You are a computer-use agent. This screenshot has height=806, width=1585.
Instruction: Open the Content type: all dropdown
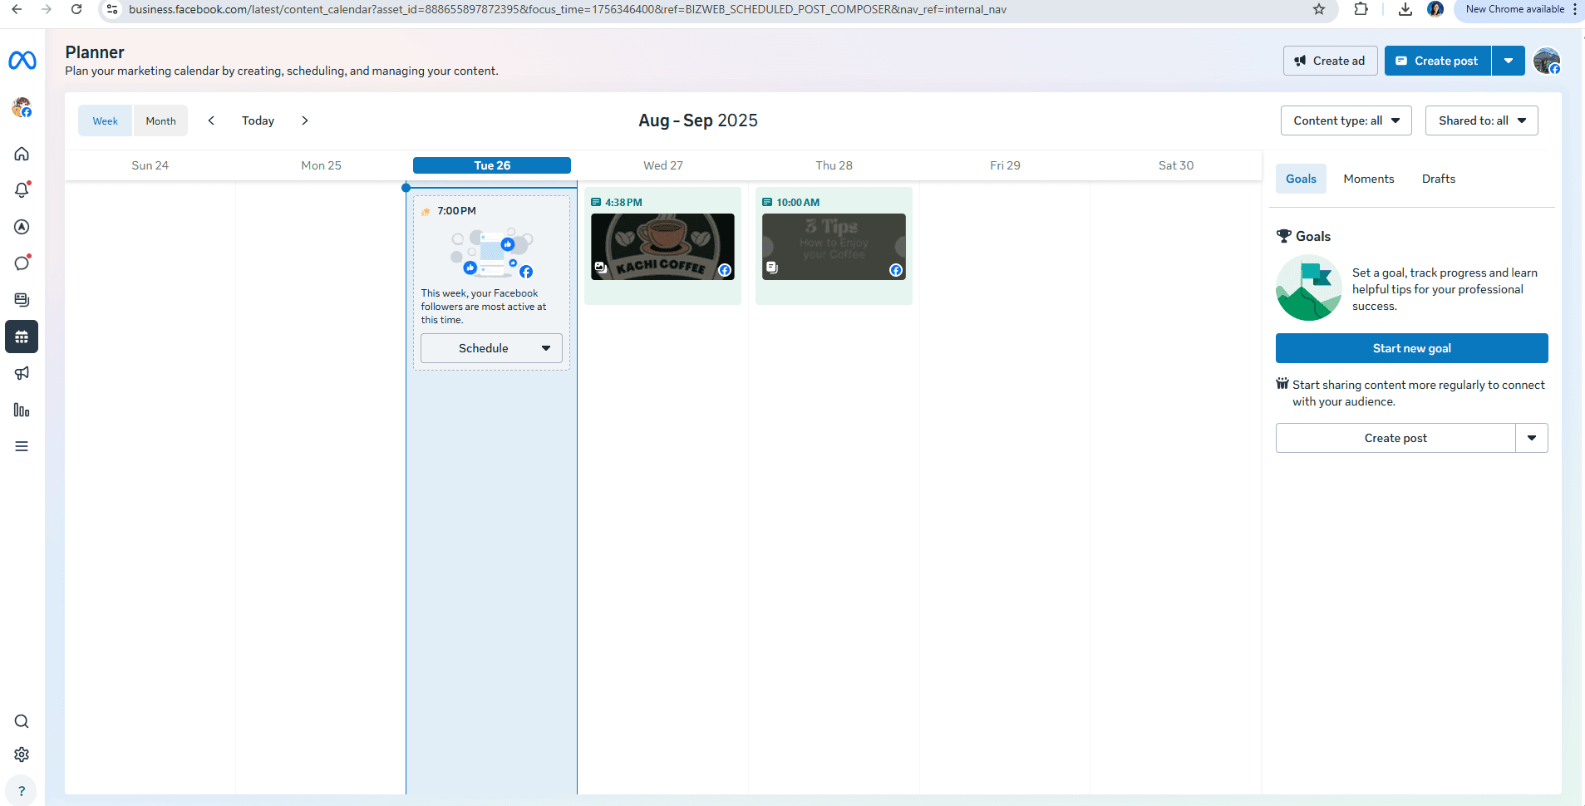point(1346,120)
